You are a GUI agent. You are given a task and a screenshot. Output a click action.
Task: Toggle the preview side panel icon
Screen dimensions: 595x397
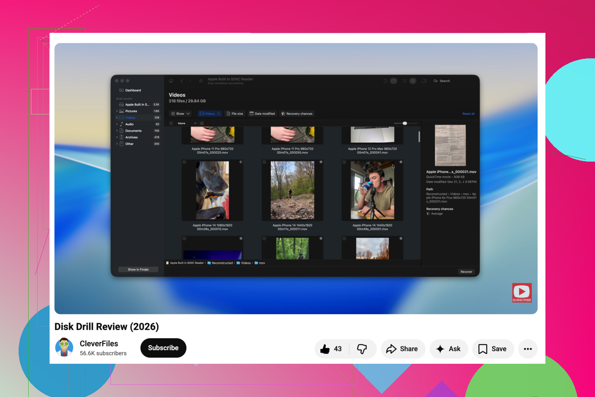[x=424, y=81]
